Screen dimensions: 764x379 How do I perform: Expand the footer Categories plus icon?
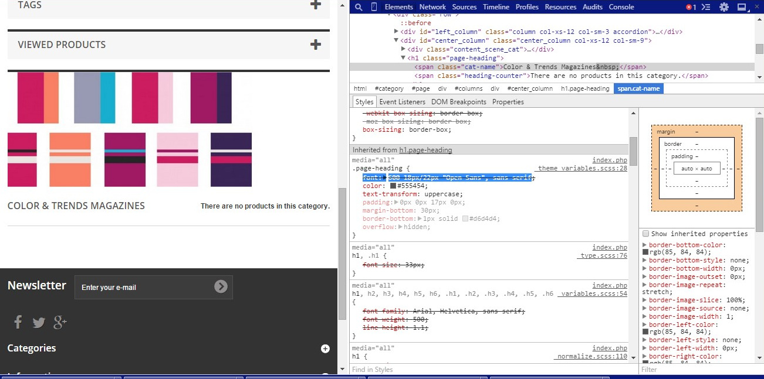coord(325,349)
